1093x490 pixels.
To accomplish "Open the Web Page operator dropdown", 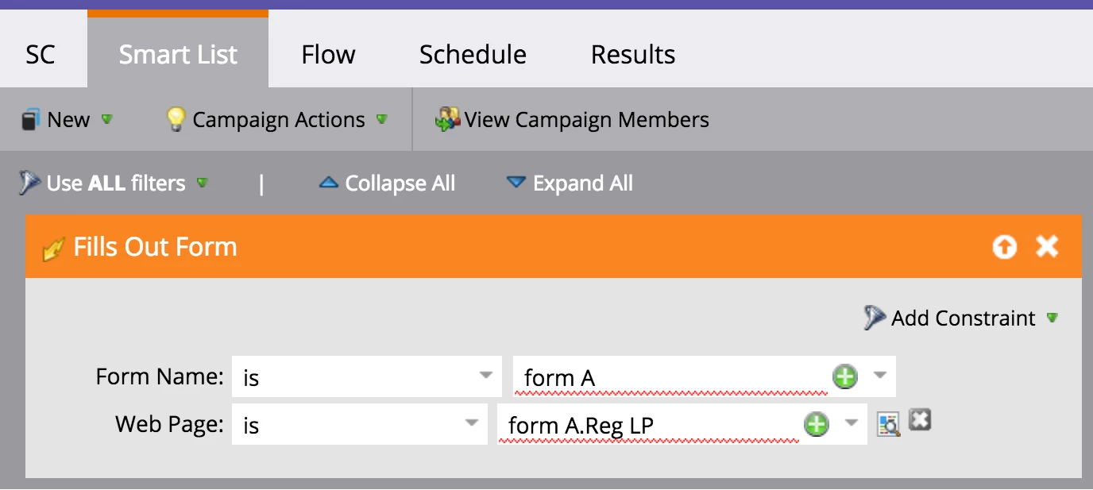I will [x=472, y=423].
